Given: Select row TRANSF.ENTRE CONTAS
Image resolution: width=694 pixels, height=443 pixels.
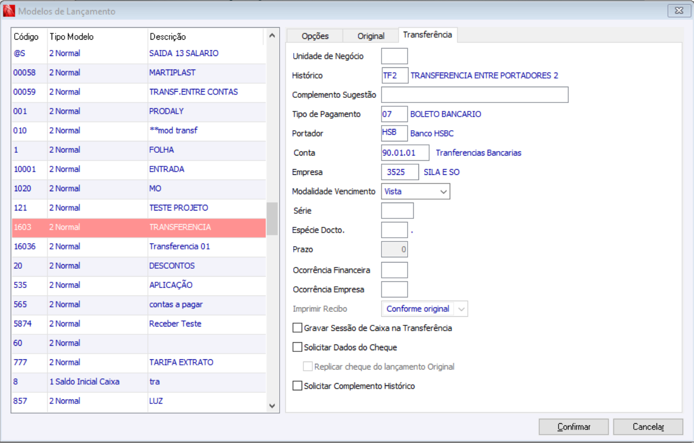Looking at the screenshot, I should tap(139, 92).
